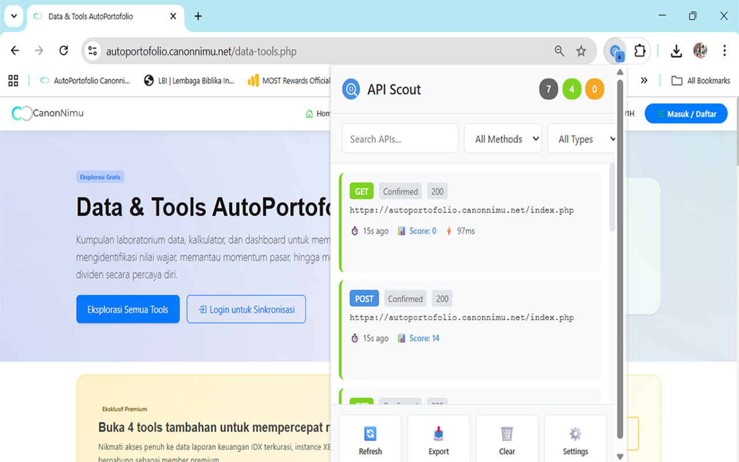Go back to the previous page
Image resolution: width=739 pixels, height=462 pixels.
15,51
